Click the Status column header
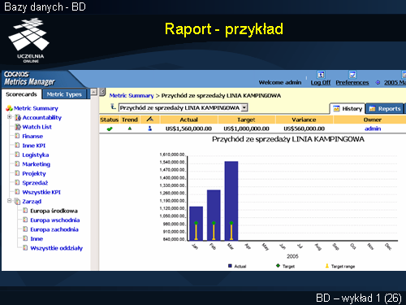406x305 pixels. [110, 120]
